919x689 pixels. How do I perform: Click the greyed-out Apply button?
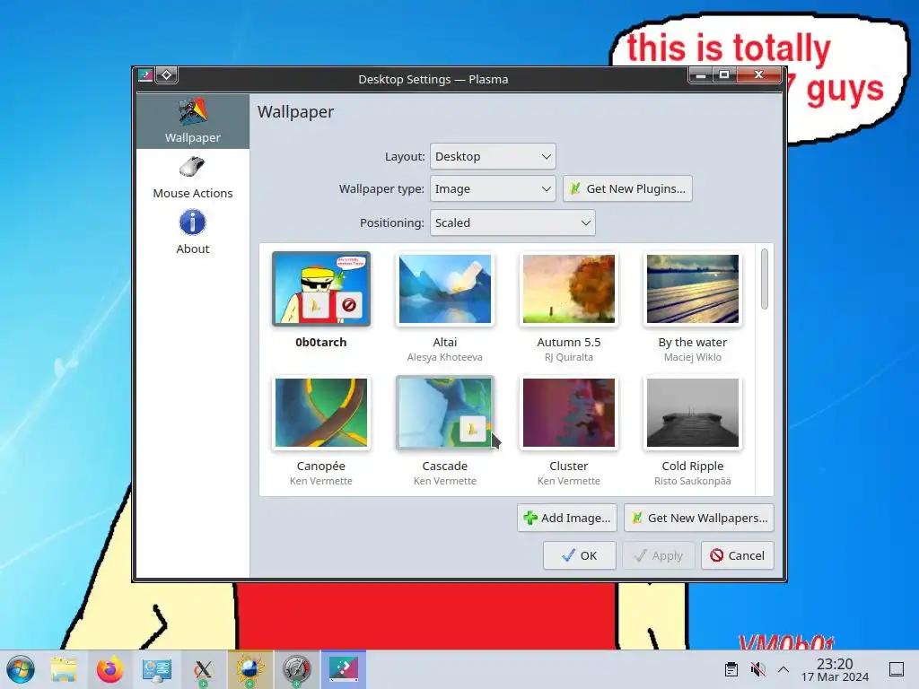(658, 555)
